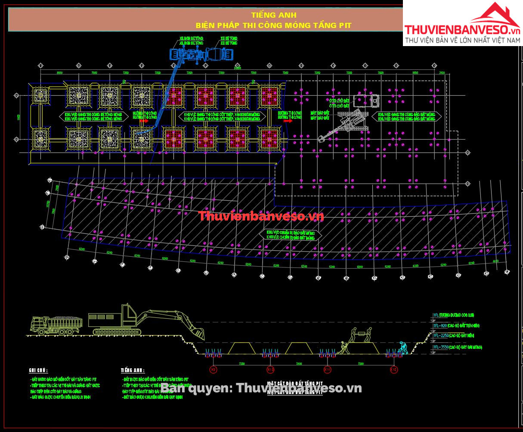
Task: Select the crawler excavator in section view
Action: (142, 321)
